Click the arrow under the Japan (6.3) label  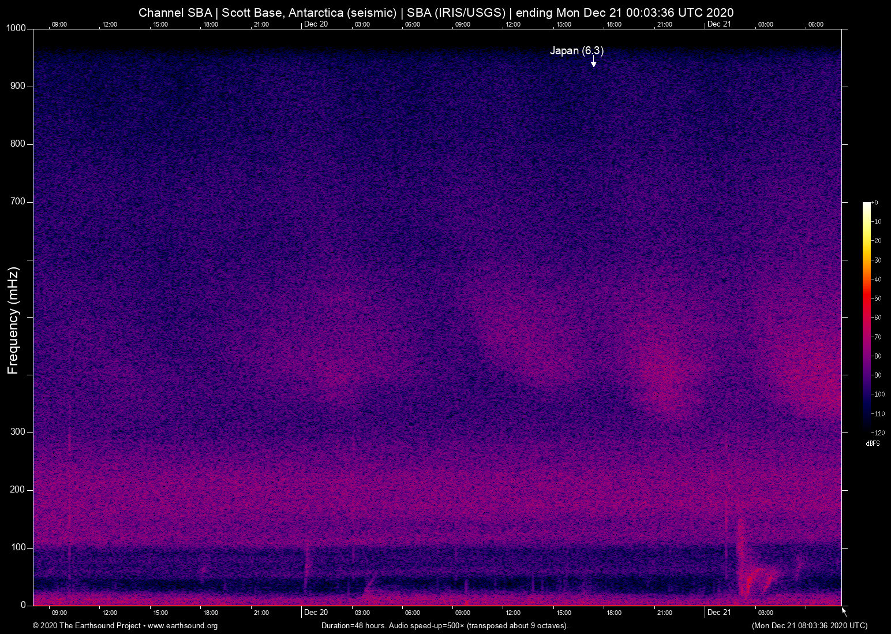click(593, 62)
